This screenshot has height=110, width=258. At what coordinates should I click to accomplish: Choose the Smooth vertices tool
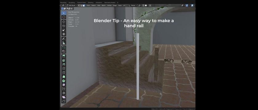click(64, 85)
